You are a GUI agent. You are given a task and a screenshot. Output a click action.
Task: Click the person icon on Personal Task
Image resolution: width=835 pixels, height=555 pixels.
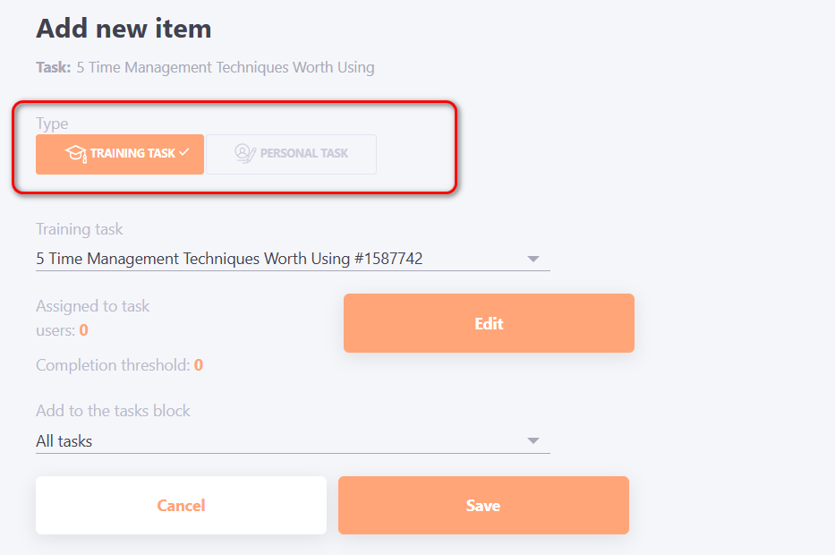[x=244, y=154]
